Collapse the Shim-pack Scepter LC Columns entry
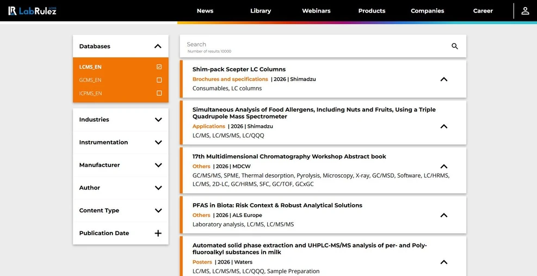537x276 pixels. coord(444,79)
